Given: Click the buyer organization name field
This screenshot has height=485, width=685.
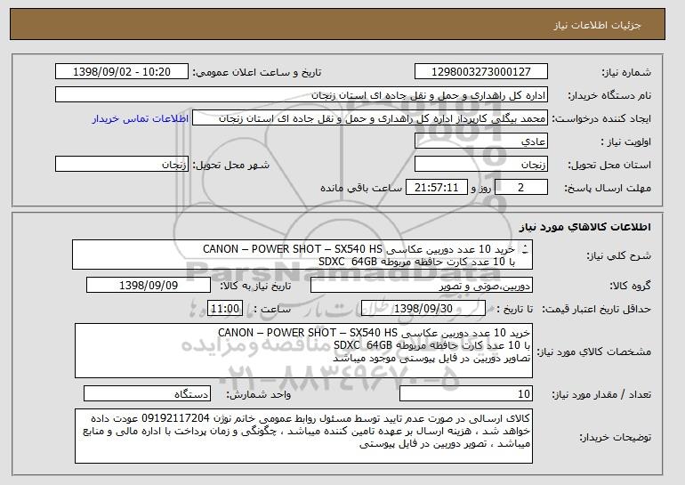Looking at the screenshot, I should 302,95.
